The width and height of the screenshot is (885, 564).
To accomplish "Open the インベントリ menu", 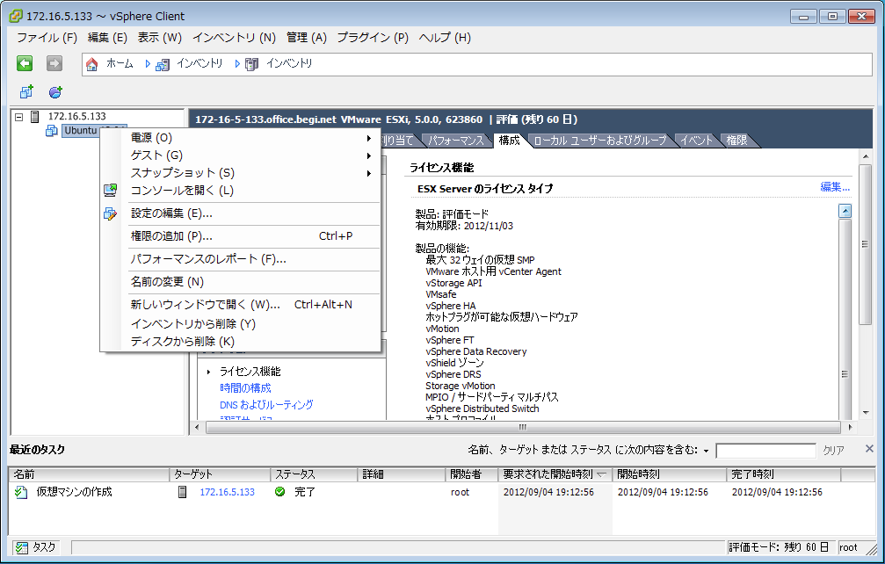I will click(234, 37).
